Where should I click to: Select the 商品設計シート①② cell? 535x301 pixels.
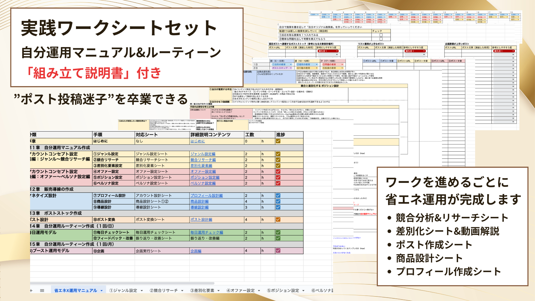click(x=162, y=201)
